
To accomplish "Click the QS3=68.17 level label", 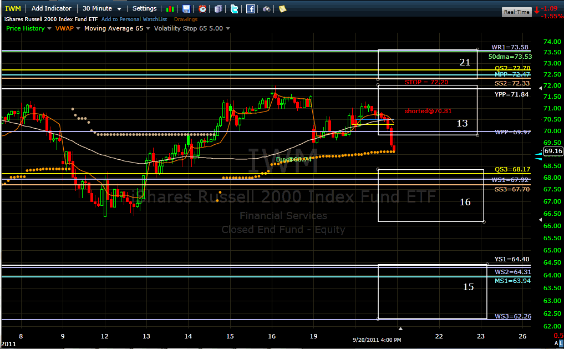I will tap(512, 169).
